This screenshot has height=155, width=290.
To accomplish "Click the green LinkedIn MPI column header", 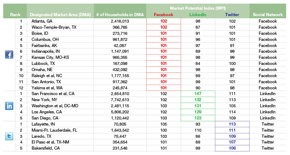I will coord(198,14).
